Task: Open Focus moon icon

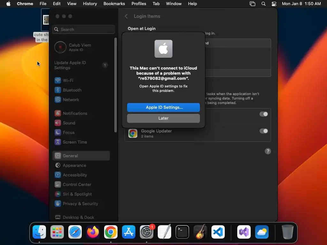Action: [58, 132]
